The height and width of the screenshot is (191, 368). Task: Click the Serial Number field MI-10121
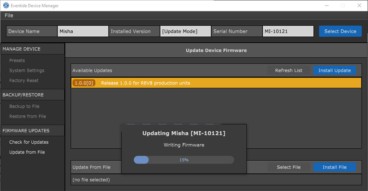point(288,31)
